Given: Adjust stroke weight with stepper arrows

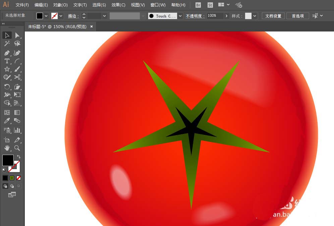Looking at the screenshot, I should point(84,16).
